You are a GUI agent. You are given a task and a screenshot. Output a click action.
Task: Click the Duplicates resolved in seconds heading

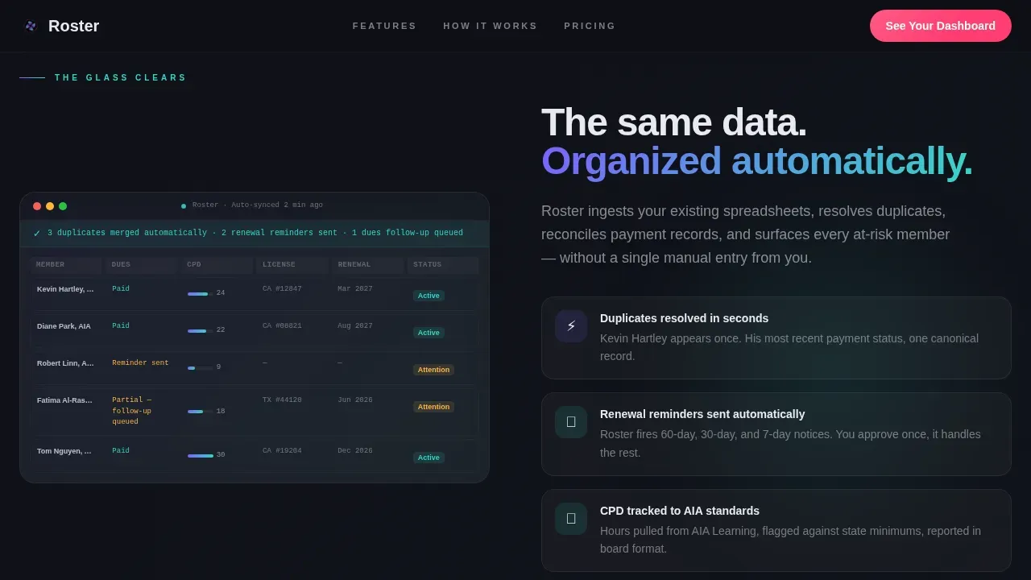click(684, 318)
